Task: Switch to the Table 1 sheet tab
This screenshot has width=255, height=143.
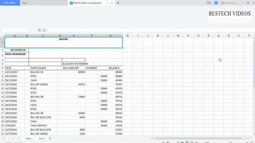Action: (x=29, y=139)
